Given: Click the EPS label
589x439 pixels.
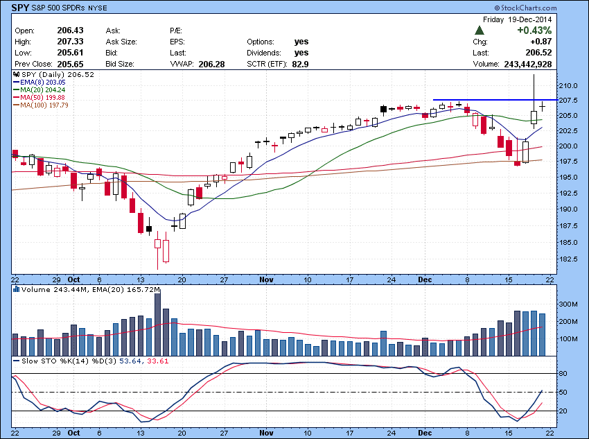Looking at the screenshot, I should click(177, 42).
